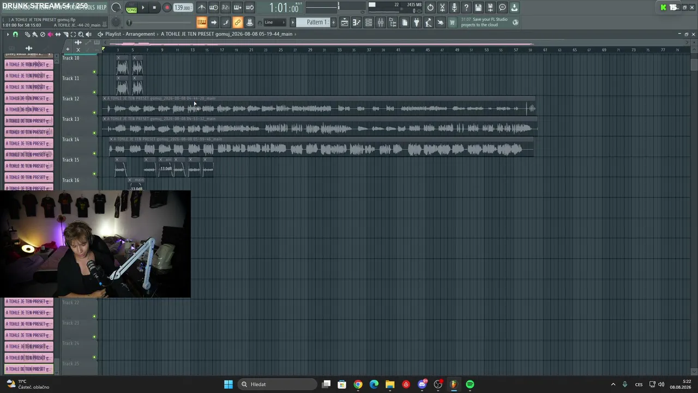Click the Windows search box Hledat
698x393 pixels.
[278, 384]
